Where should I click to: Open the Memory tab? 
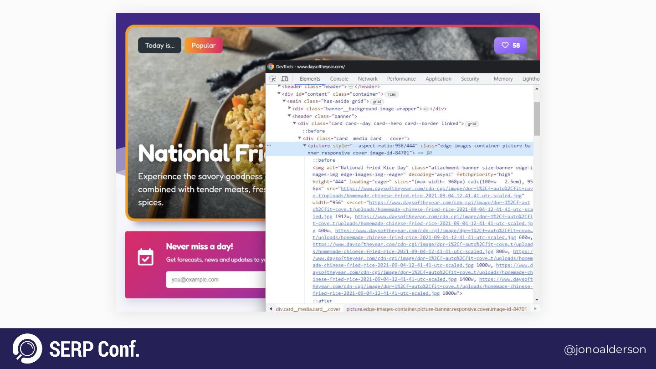click(503, 79)
